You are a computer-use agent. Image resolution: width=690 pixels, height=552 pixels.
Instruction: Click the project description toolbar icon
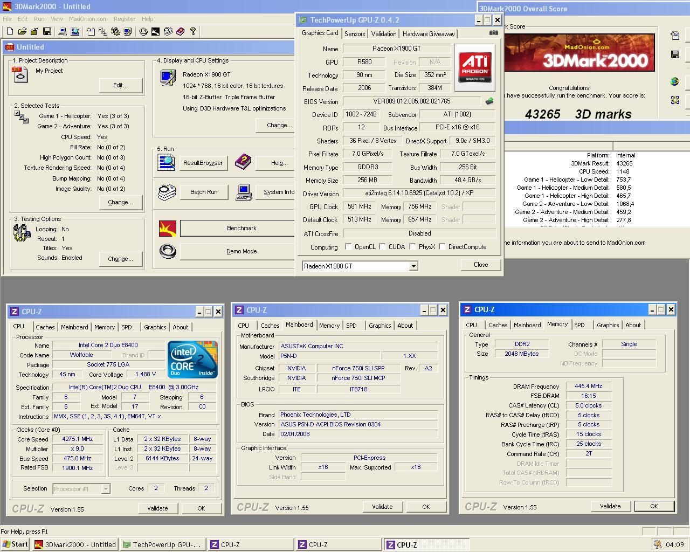pyautogui.click(x=91, y=32)
